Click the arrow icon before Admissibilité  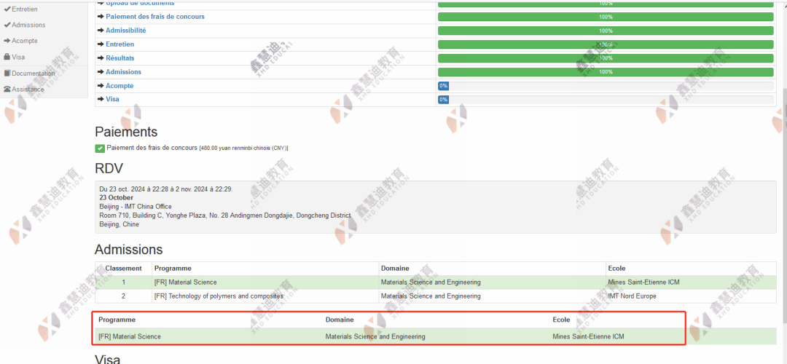click(101, 31)
